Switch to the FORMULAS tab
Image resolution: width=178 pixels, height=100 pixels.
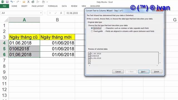pos(53,6)
